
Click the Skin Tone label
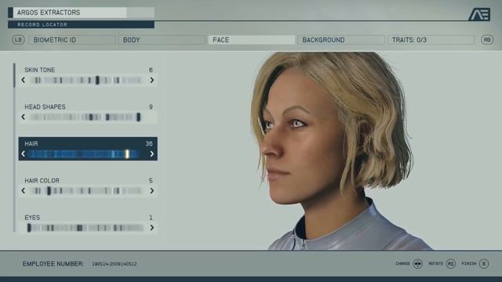pyautogui.click(x=40, y=70)
